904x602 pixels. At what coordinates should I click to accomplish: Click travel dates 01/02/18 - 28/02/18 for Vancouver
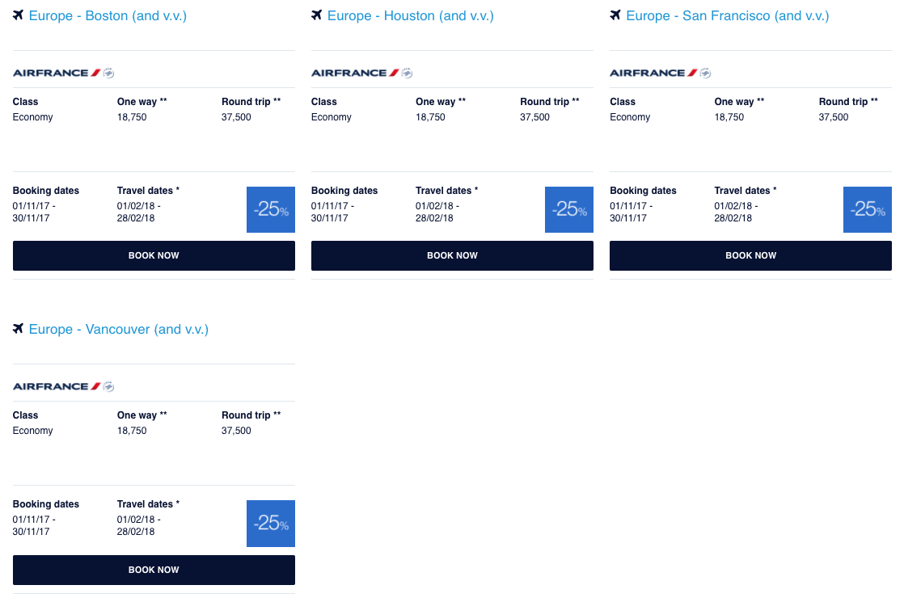tap(139, 525)
